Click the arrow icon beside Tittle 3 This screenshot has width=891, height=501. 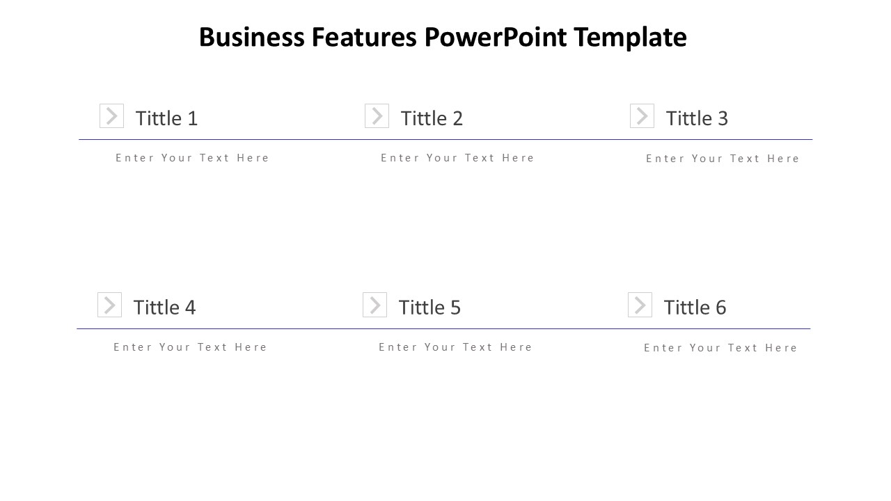click(642, 116)
